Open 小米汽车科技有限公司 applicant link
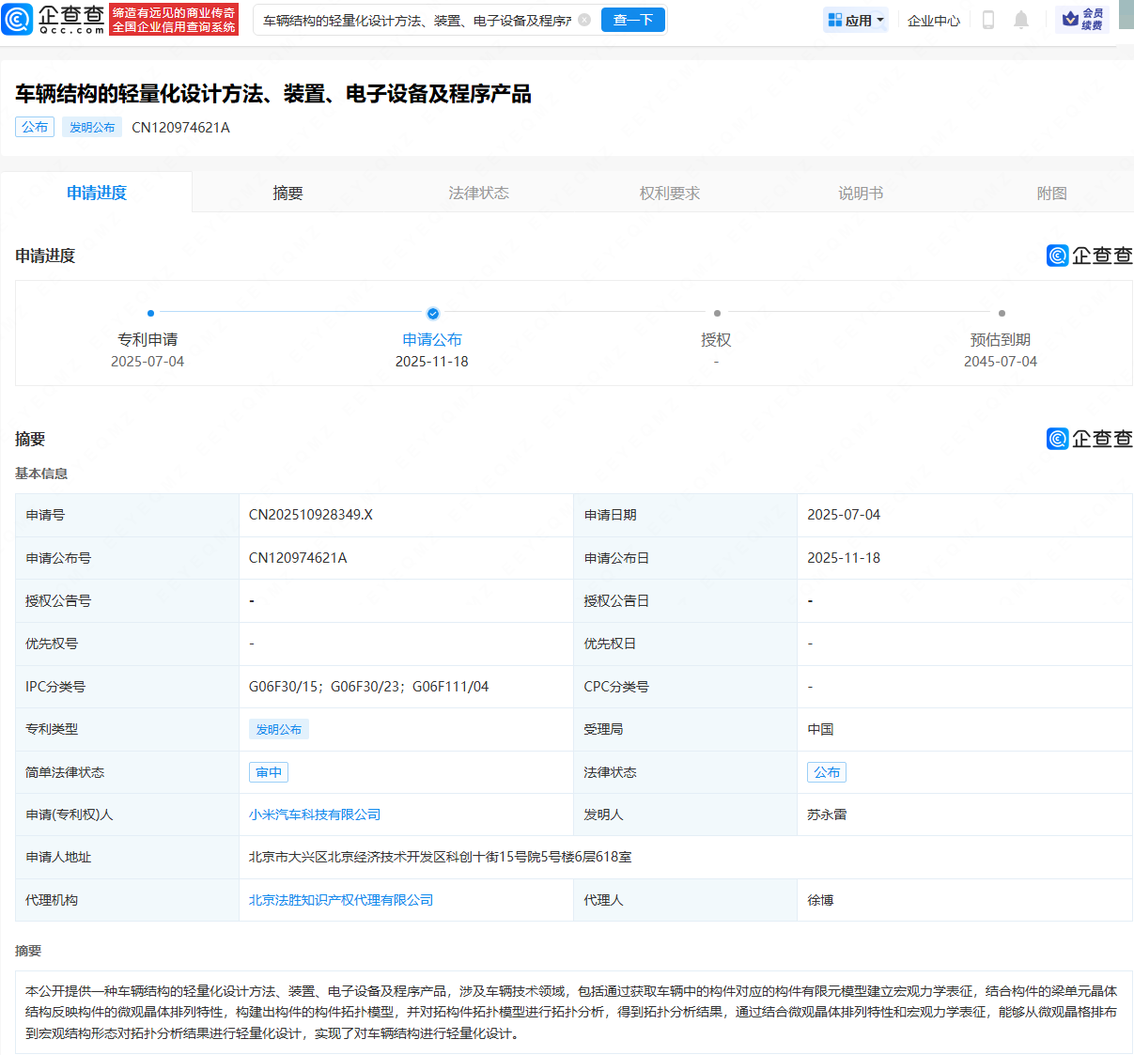This screenshot has height=1055, width=1134. 315,815
